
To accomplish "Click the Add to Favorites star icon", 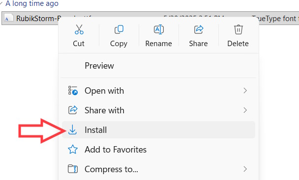I will coord(73,150).
